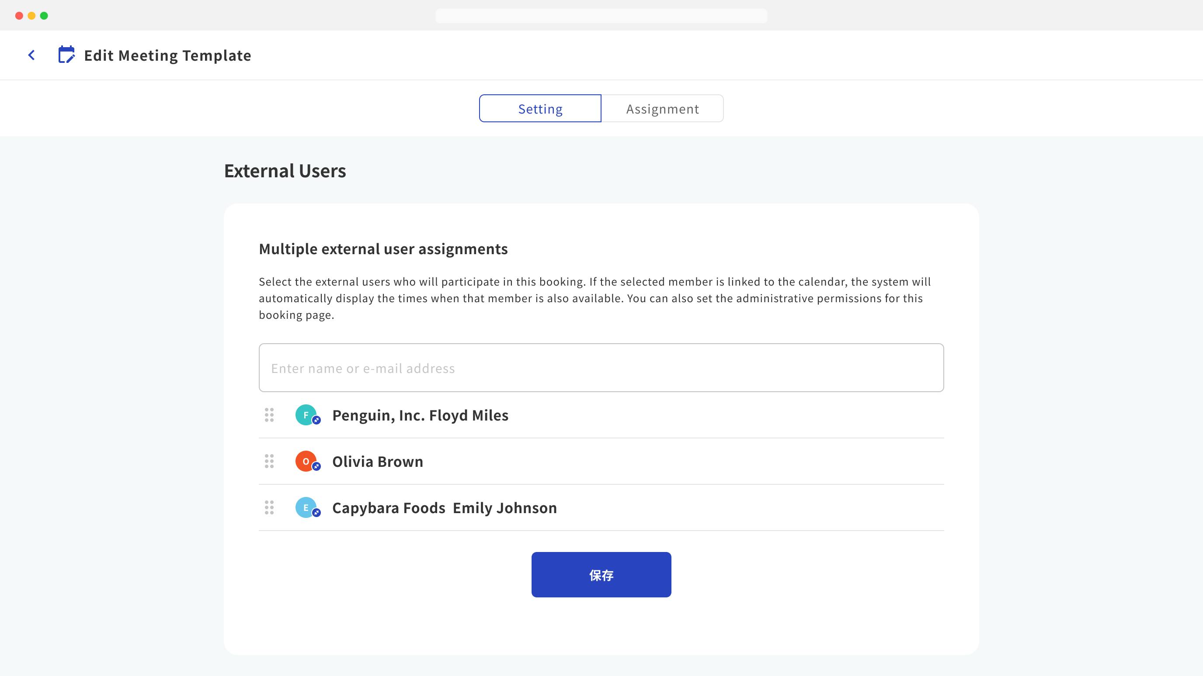The width and height of the screenshot is (1203, 676).
Task: Click Floyd Miles' teal F avatar
Action: 306,414
